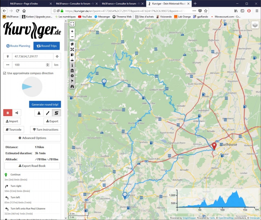Click the start coordinates input field
Image resolution: width=261 pixels, height=220 pixels.
point(33,56)
